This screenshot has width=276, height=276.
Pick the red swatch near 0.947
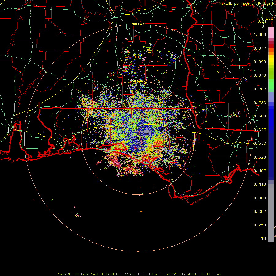coord(271,46)
